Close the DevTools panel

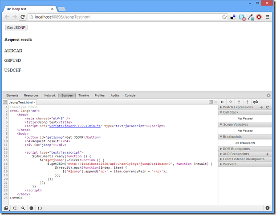268,96
